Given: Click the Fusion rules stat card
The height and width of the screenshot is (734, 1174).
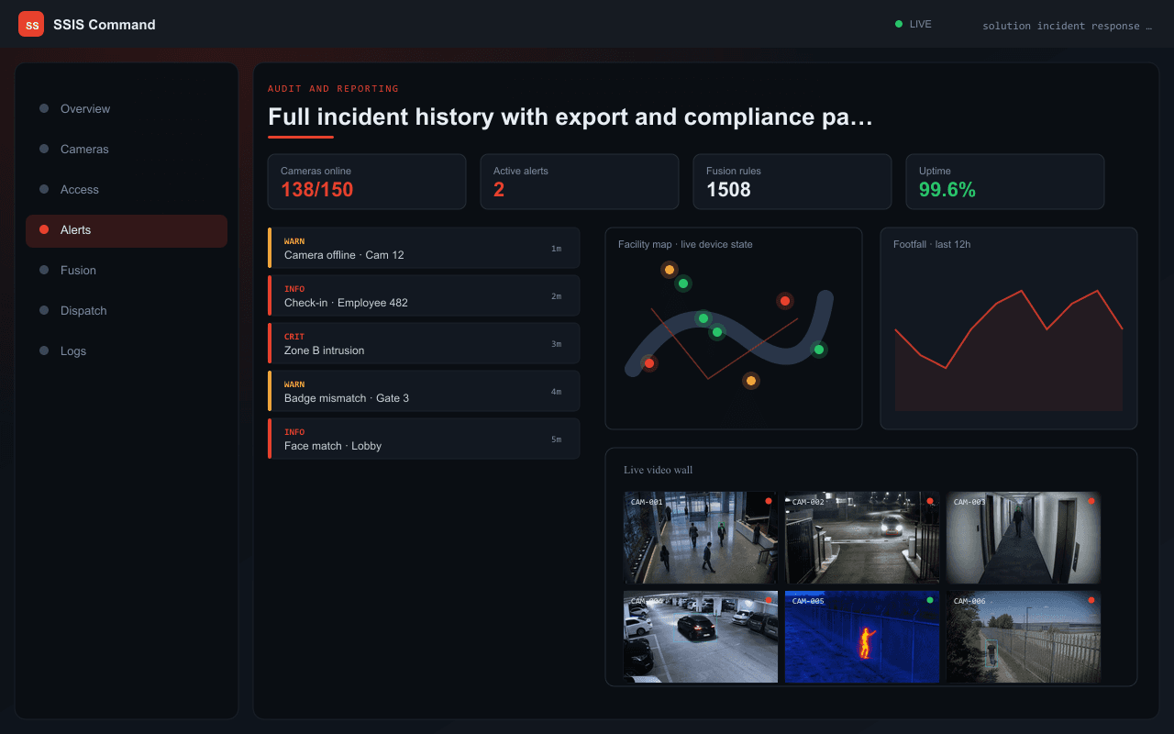Looking at the screenshot, I should coord(792,182).
